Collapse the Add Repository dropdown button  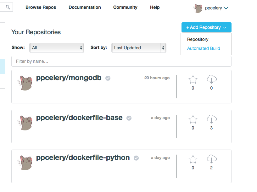pyautogui.click(x=206, y=27)
